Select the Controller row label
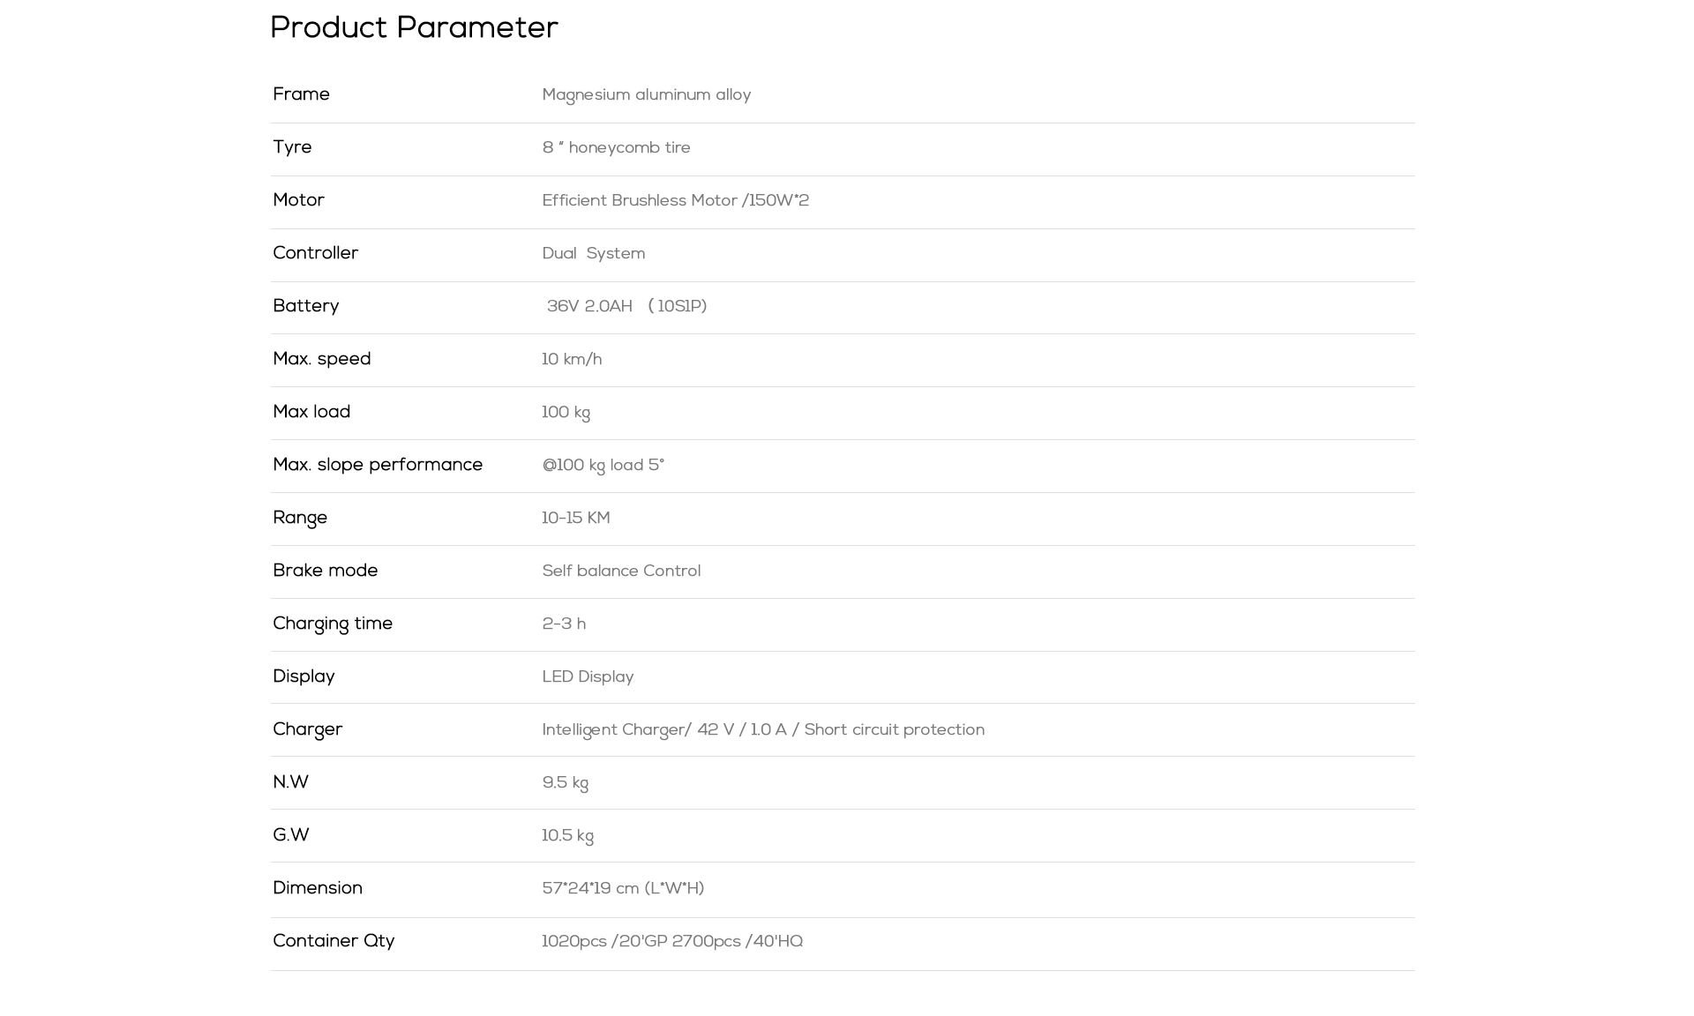The image size is (1694, 1016). coord(315,253)
